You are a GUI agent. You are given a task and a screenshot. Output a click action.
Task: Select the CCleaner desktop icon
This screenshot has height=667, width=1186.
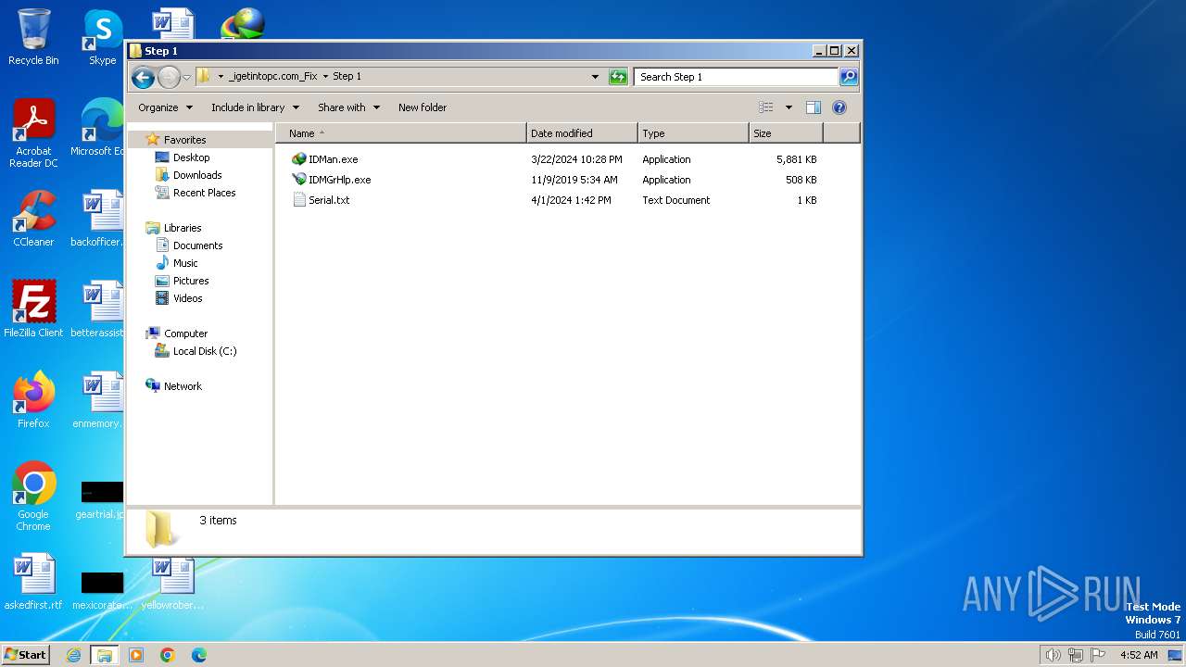pos(33,219)
